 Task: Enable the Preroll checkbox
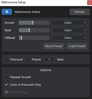point(28,59)
